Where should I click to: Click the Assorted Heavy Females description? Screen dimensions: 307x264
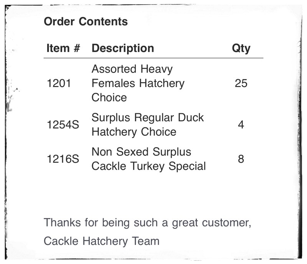138,83
